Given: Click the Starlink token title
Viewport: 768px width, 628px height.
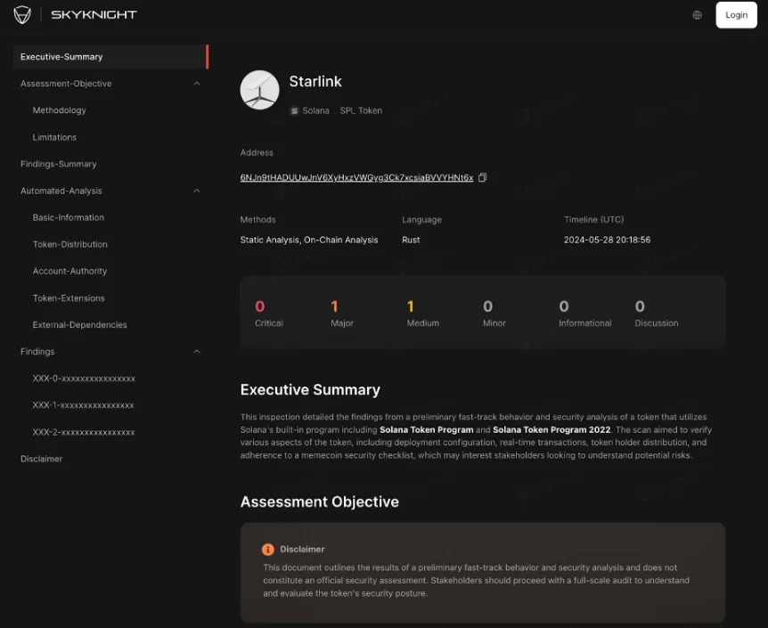Looking at the screenshot, I should coord(315,81).
